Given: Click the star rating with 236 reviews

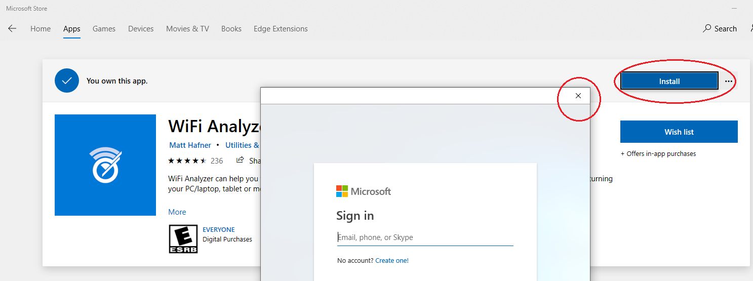Looking at the screenshot, I should tap(195, 160).
